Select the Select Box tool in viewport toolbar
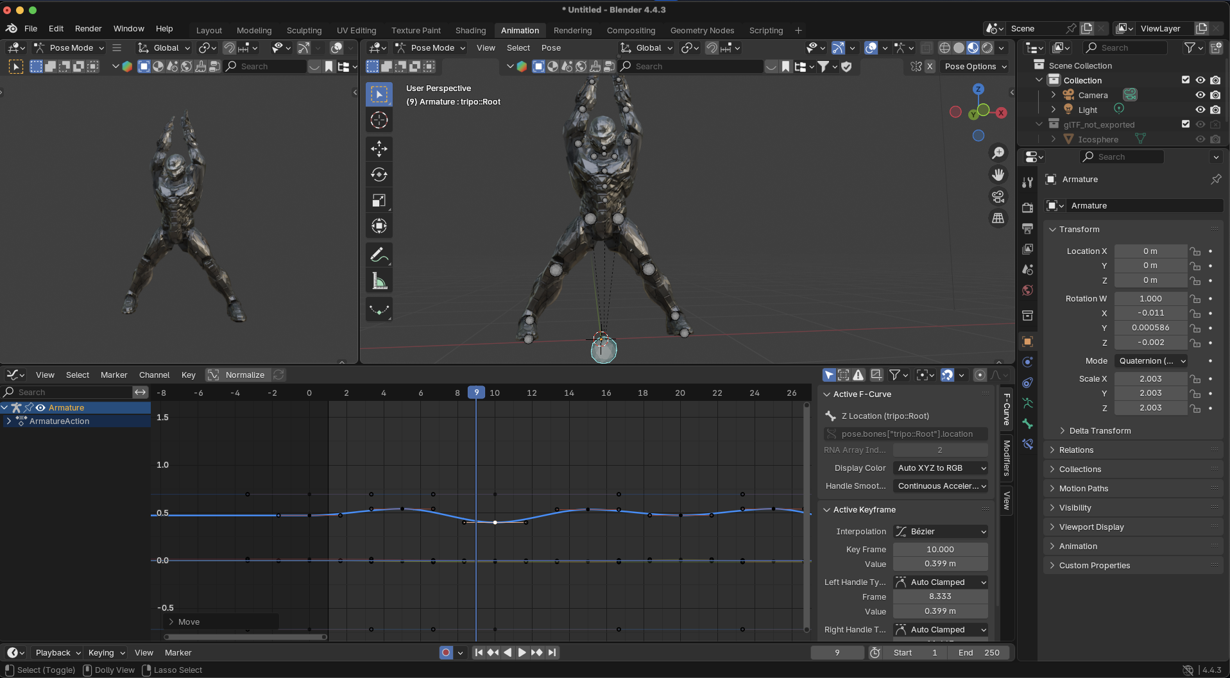 point(379,94)
